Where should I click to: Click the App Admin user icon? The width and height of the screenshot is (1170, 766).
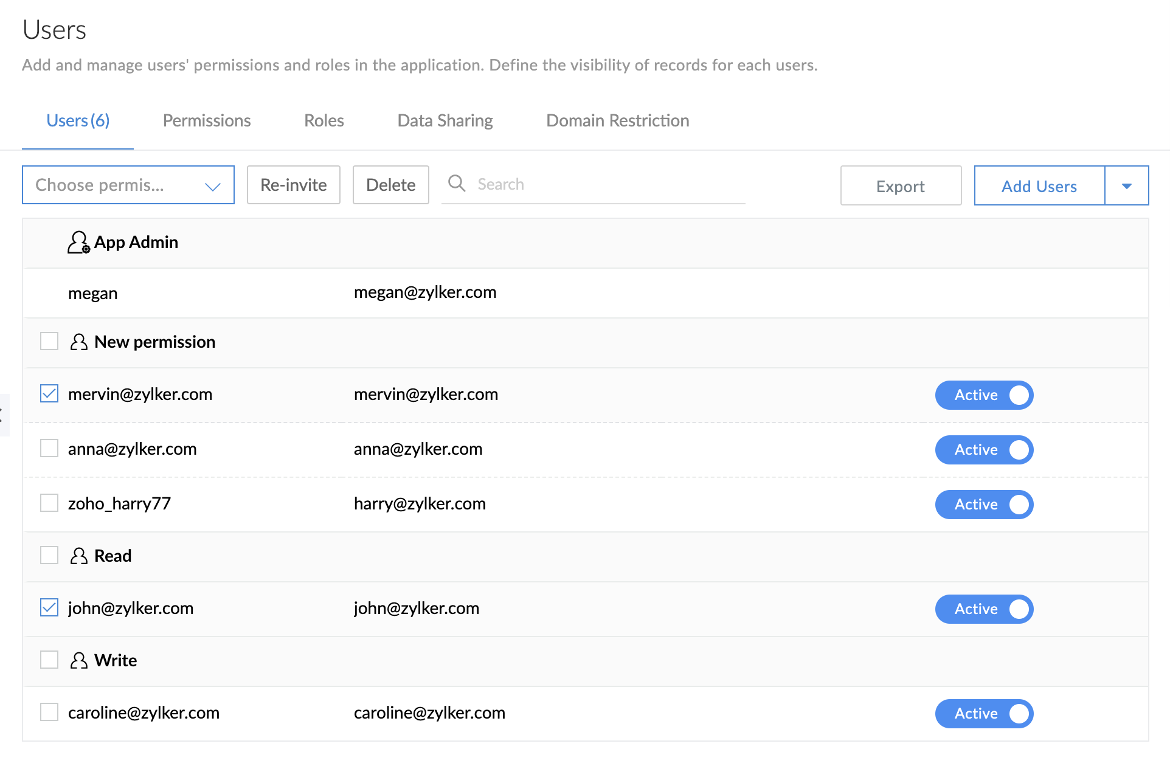point(78,242)
